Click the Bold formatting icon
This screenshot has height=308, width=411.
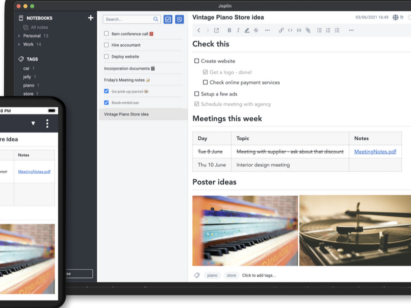229,30
